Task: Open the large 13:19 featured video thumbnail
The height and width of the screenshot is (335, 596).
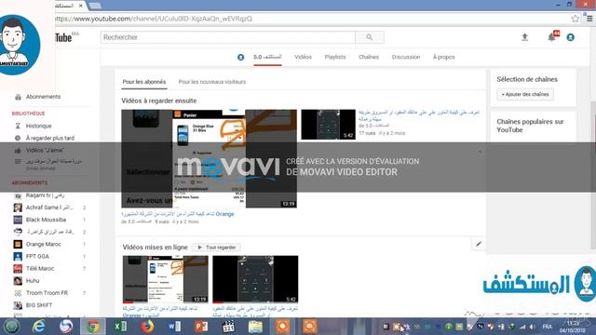Action: pyautogui.click(x=209, y=158)
